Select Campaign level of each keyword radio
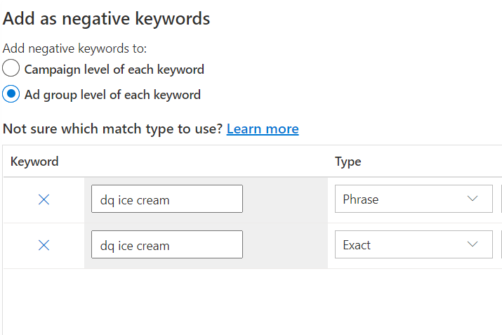502x335 pixels. [x=11, y=69]
